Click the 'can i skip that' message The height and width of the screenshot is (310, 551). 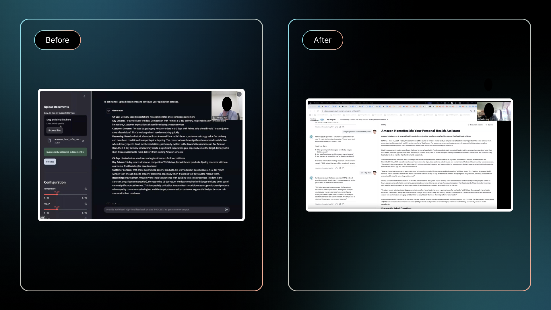pos(366,173)
